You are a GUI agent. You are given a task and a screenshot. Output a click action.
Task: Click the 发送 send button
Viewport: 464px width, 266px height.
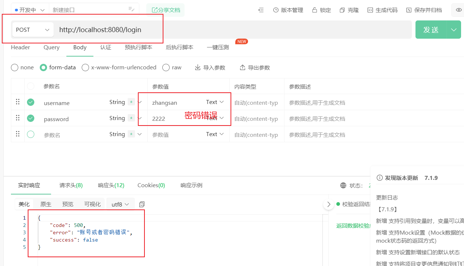coord(431,30)
